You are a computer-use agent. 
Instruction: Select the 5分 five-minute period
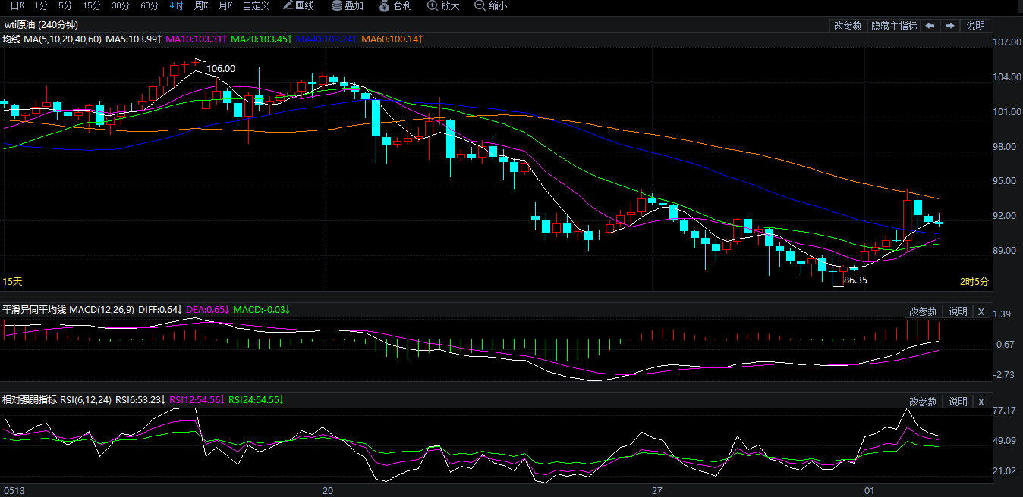[65, 5]
